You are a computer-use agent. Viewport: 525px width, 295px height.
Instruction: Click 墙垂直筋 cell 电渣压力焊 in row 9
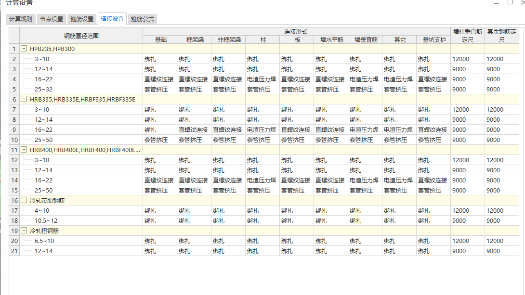pos(364,130)
